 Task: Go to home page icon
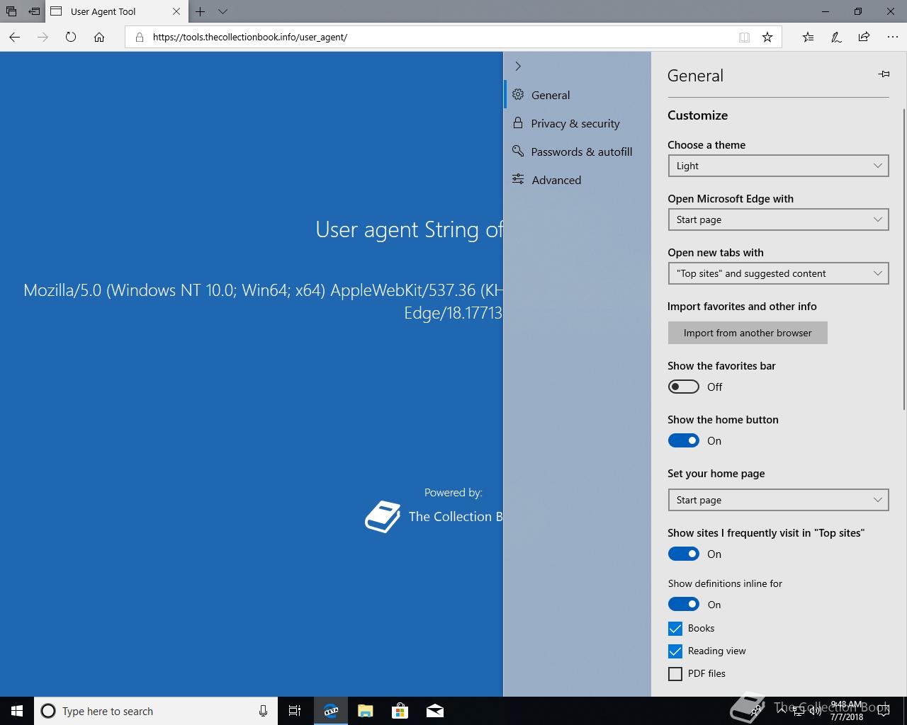tap(99, 37)
